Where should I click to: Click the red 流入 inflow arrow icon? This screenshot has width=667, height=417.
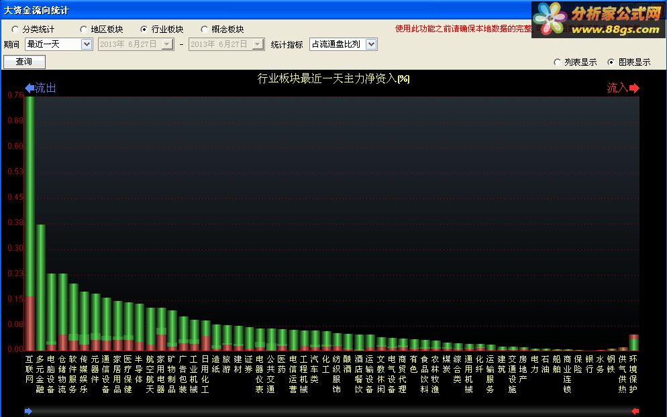pos(634,88)
